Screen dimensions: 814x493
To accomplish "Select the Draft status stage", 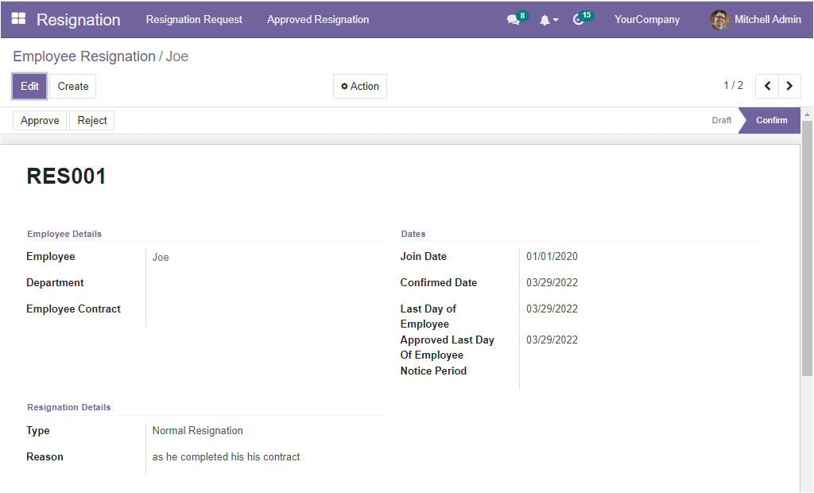I will click(721, 120).
